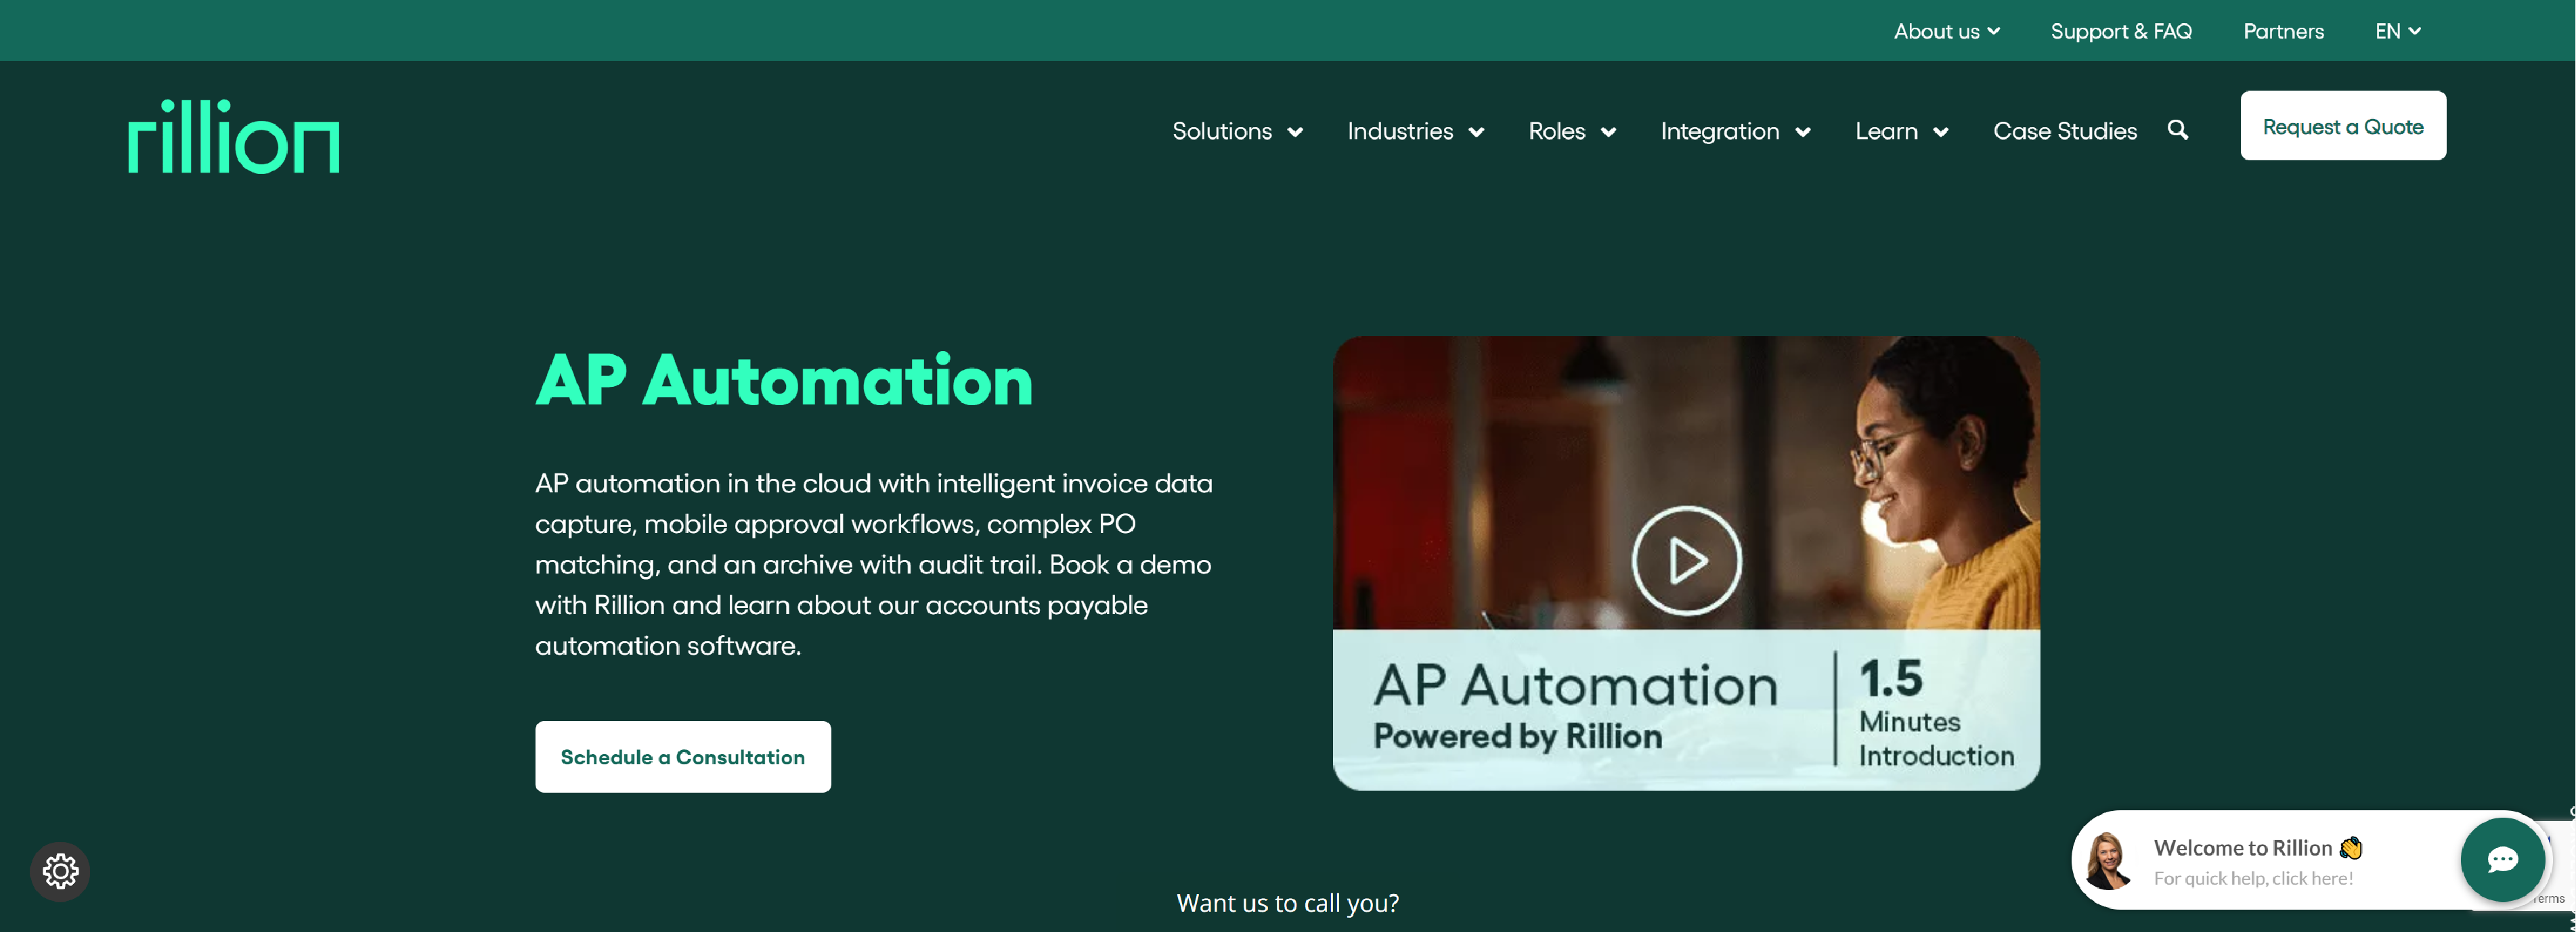The image size is (2576, 932).
Task: Expand the Solutions menu
Action: coord(1237,131)
